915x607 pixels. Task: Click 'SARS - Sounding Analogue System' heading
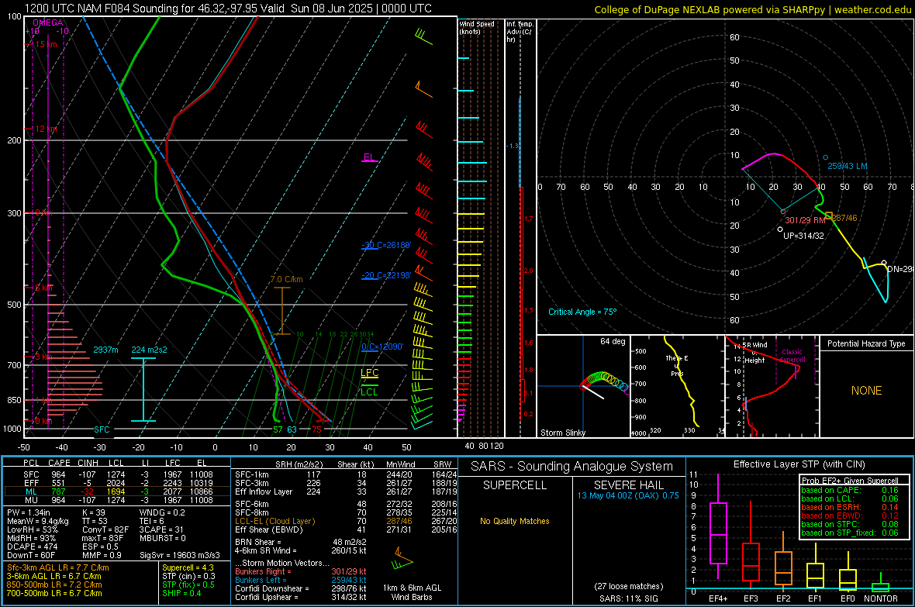(x=572, y=467)
